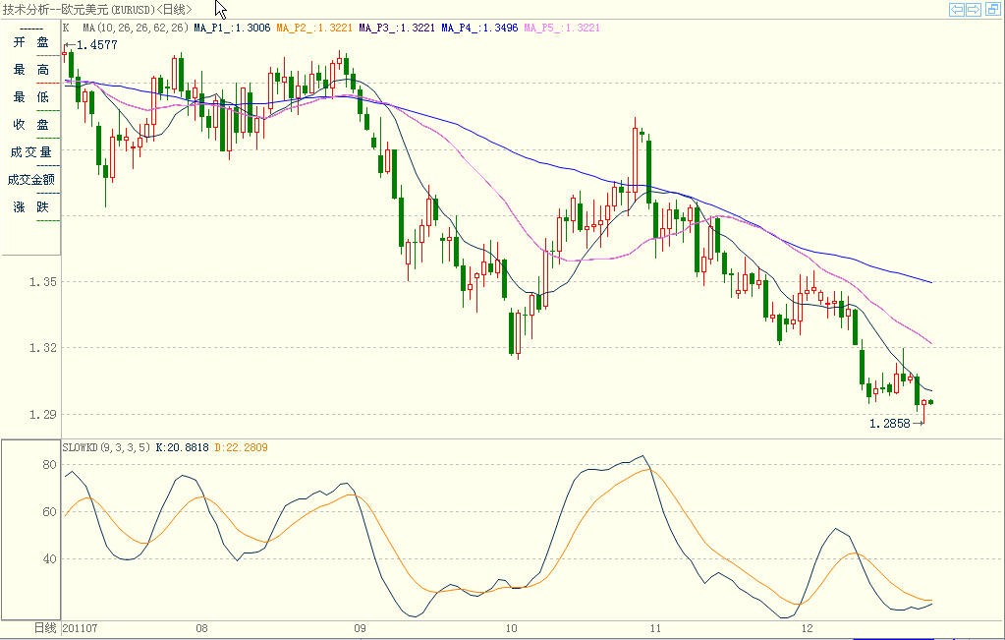
Task: Click the 成交金额 label in the side panel
Action: (30, 180)
